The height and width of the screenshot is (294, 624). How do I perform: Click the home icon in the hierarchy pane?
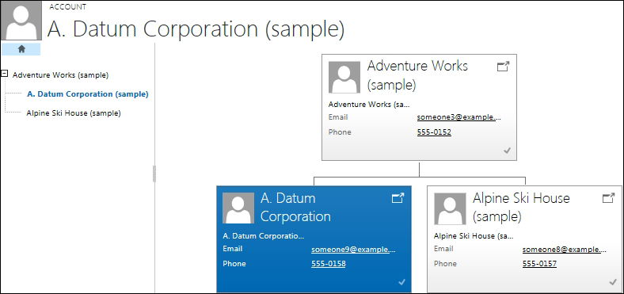21,49
